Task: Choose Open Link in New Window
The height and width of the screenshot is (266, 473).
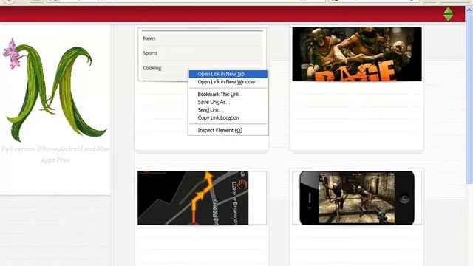Action: tap(228, 82)
